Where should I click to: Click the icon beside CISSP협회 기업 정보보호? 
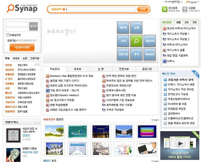104,100
